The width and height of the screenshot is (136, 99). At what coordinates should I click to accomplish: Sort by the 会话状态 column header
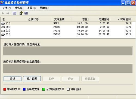pos(39,19)
